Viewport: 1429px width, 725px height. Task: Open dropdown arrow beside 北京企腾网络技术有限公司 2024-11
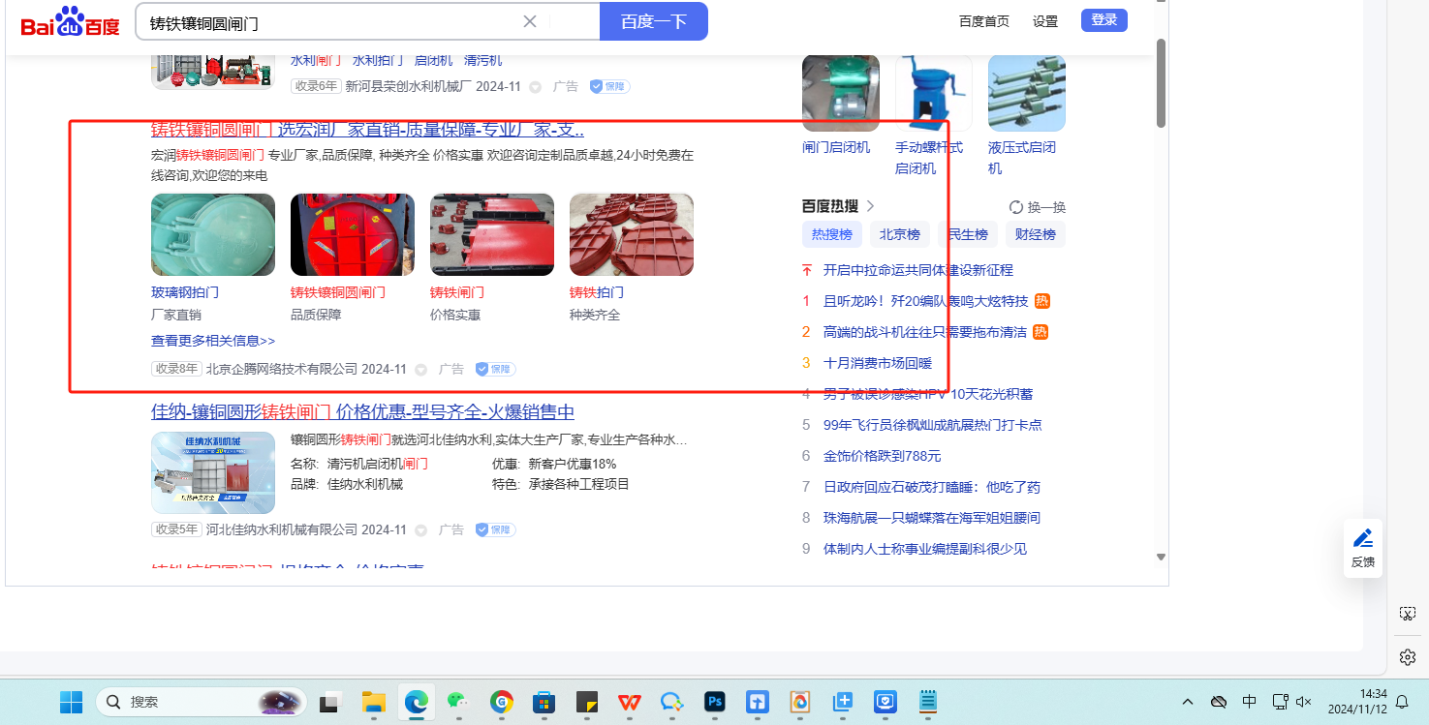421,370
